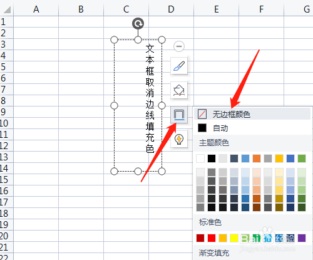Select column B header
The height and width of the screenshot is (260, 313).
(x=81, y=9)
